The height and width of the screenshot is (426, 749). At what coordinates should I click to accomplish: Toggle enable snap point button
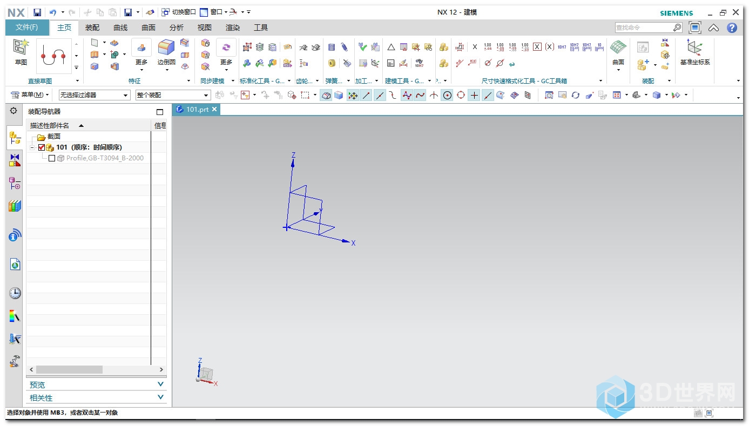click(x=353, y=95)
